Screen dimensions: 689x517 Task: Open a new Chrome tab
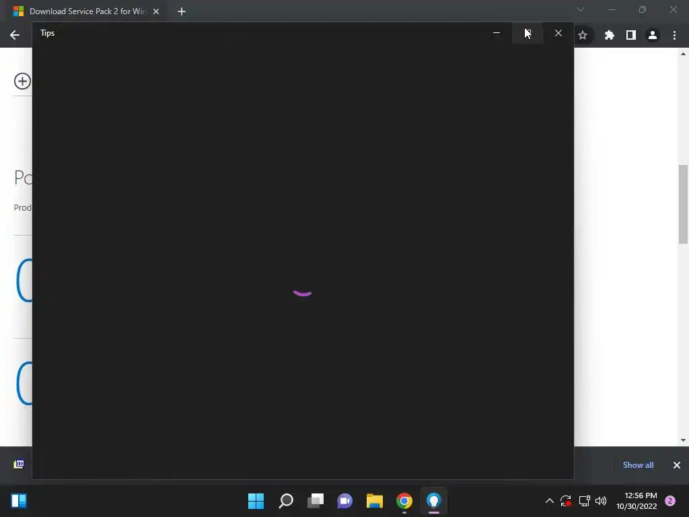(182, 11)
